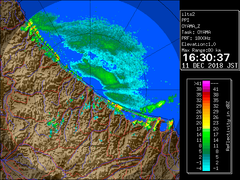The width and height of the screenshot is (240, 180).
Task: Select the "OYAMA_Z" product name text
Action: click(x=191, y=26)
